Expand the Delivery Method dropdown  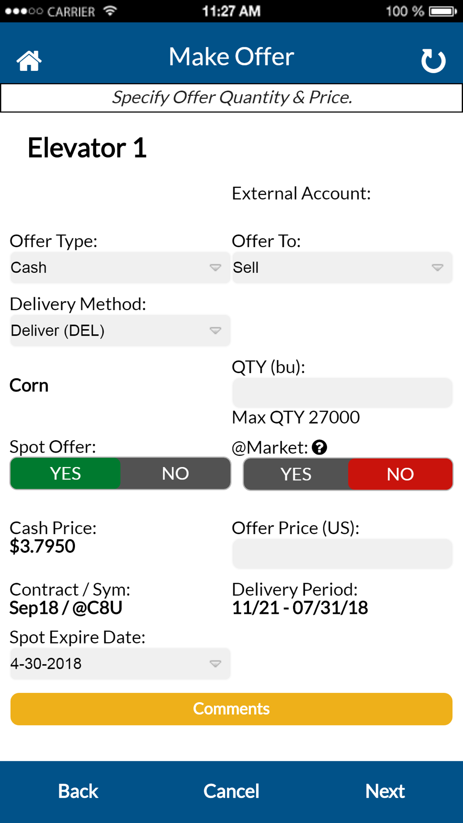coord(120,330)
